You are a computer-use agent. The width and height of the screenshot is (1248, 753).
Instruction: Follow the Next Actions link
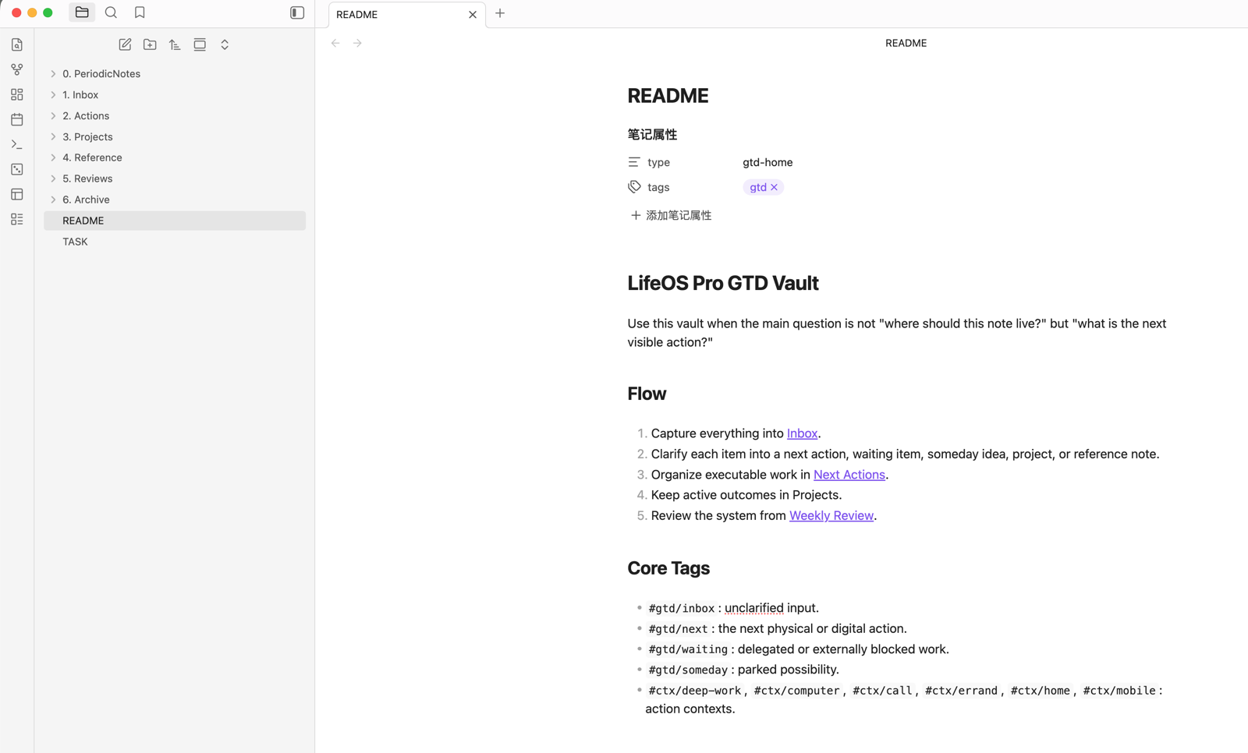849,475
